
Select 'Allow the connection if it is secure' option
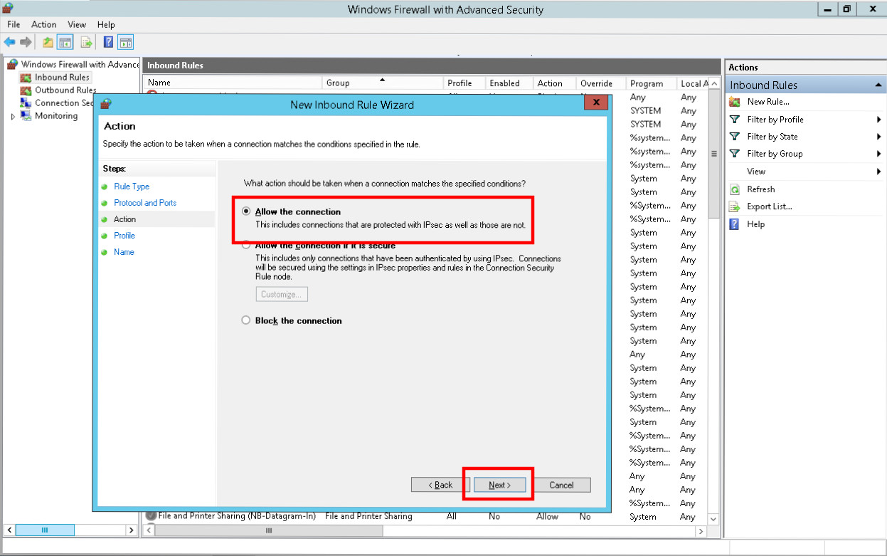click(246, 246)
